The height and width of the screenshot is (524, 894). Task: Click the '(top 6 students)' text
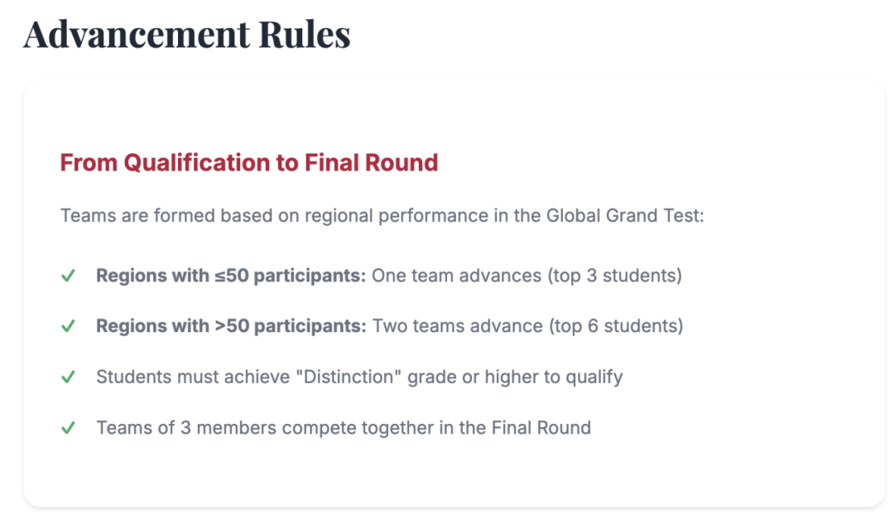pos(615,326)
